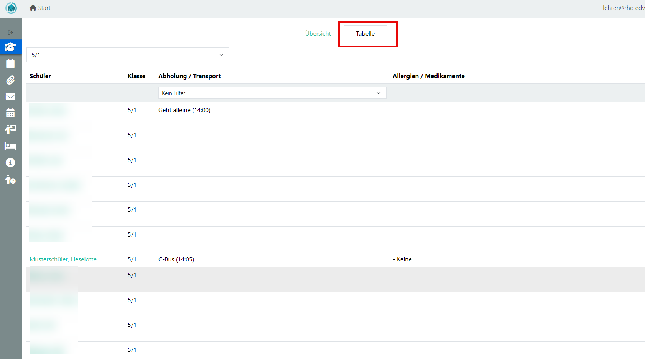Click the Geht alleine (14:00) cell
645x359 pixels.
tap(184, 110)
